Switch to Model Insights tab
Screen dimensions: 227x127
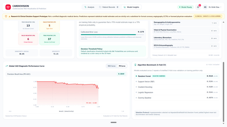click(131, 7)
